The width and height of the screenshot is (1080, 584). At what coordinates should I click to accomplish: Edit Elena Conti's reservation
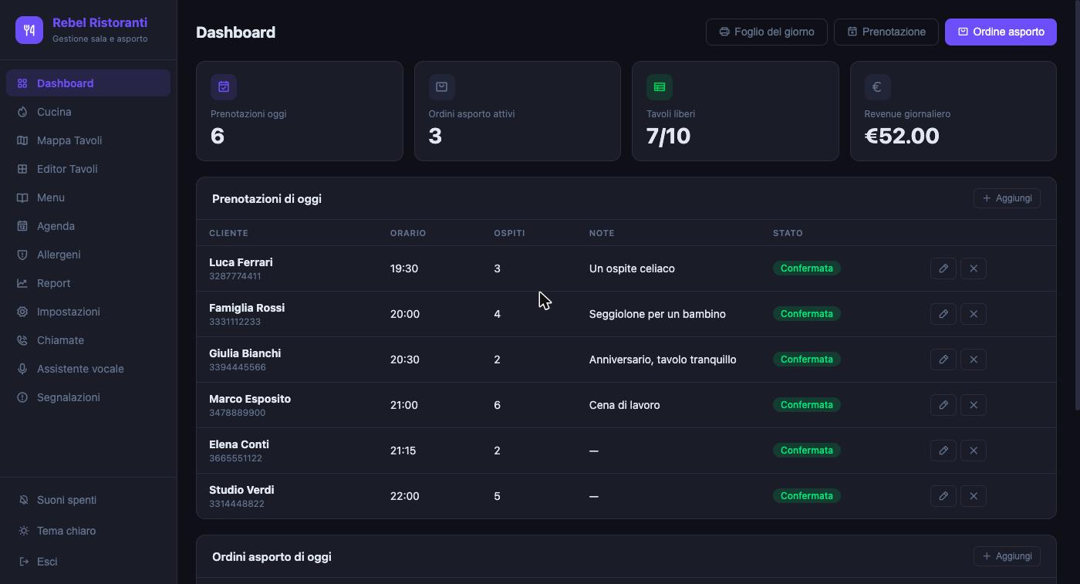tap(943, 451)
